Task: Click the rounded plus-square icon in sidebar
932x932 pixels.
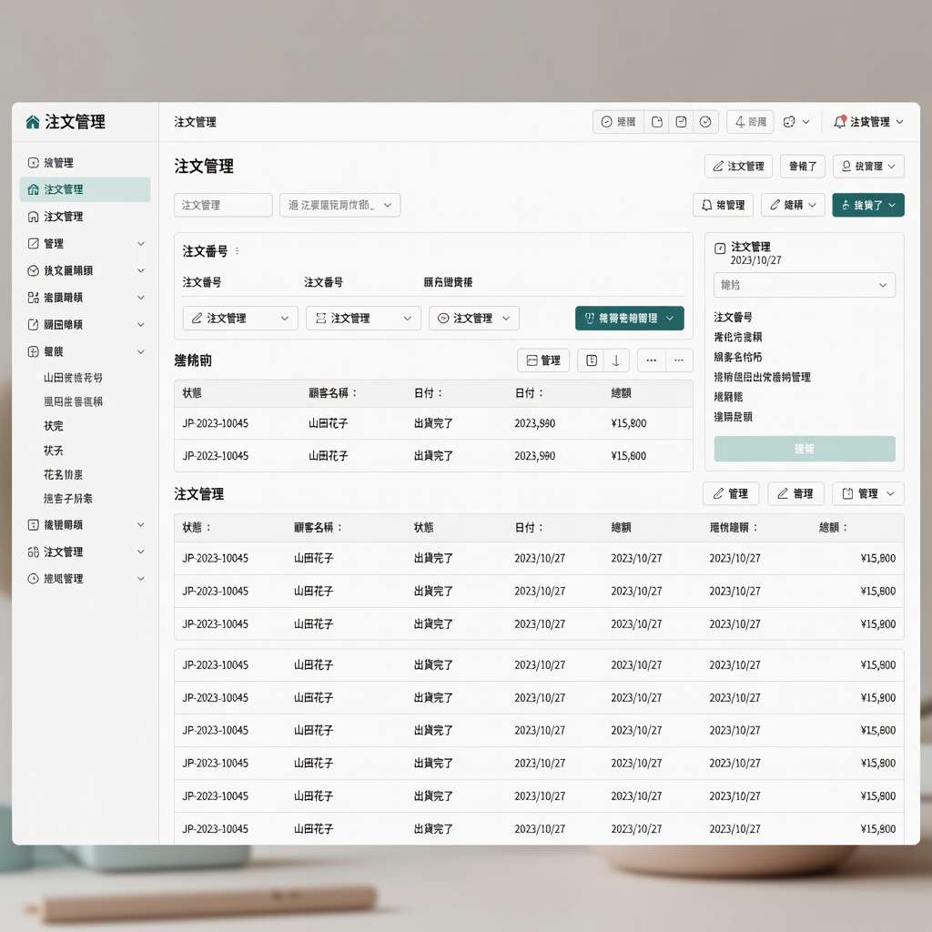Action: tap(34, 352)
